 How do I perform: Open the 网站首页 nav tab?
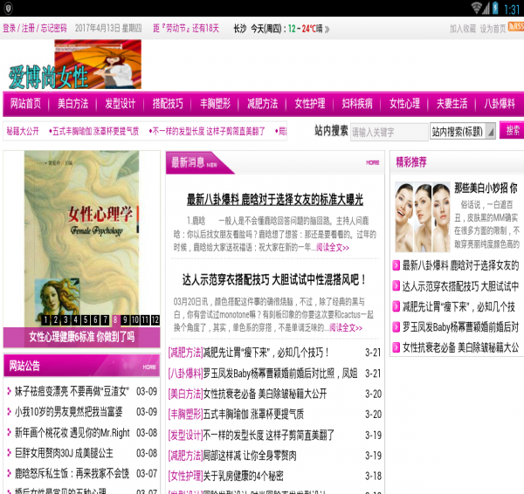point(25,104)
